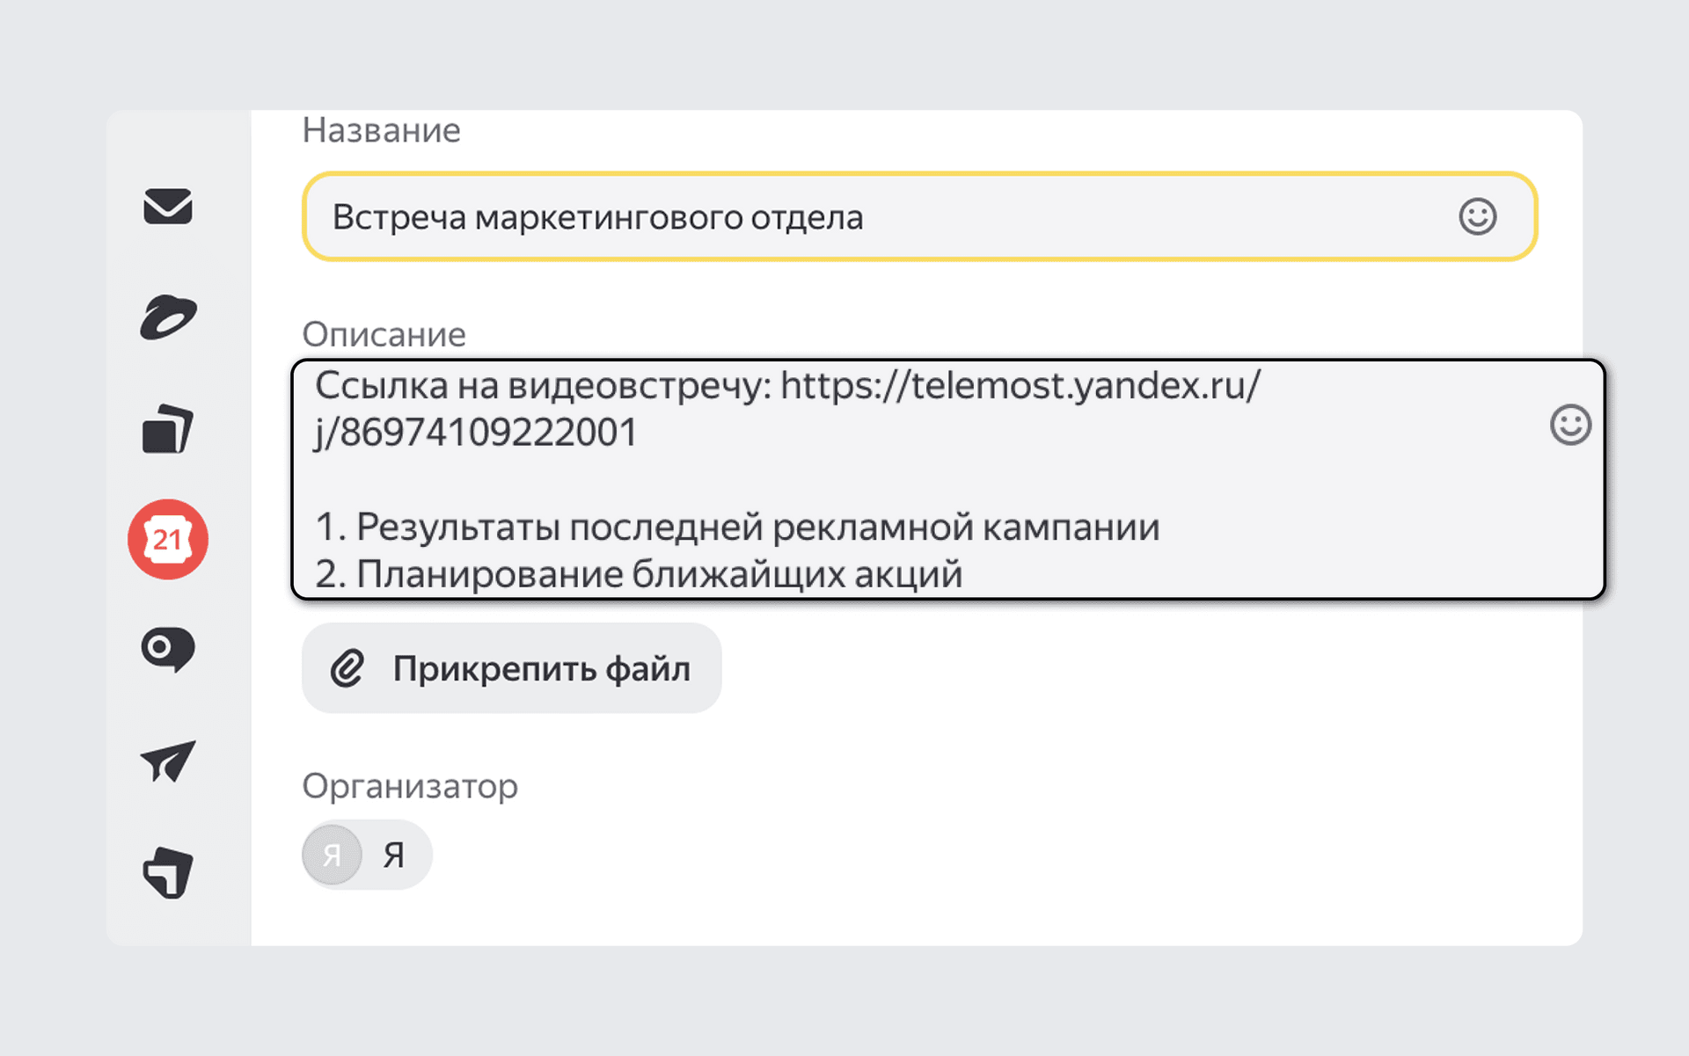Click the "Организатор" section label
1689x1056 pixels.
coord(410,786)
